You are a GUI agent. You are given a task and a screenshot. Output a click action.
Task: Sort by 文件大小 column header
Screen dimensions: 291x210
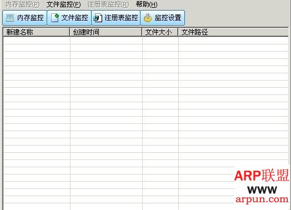160,32
